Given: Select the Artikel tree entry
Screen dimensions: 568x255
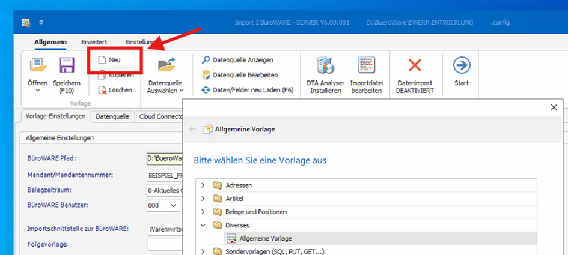Looking at the screenshot, I should (234, 199).
